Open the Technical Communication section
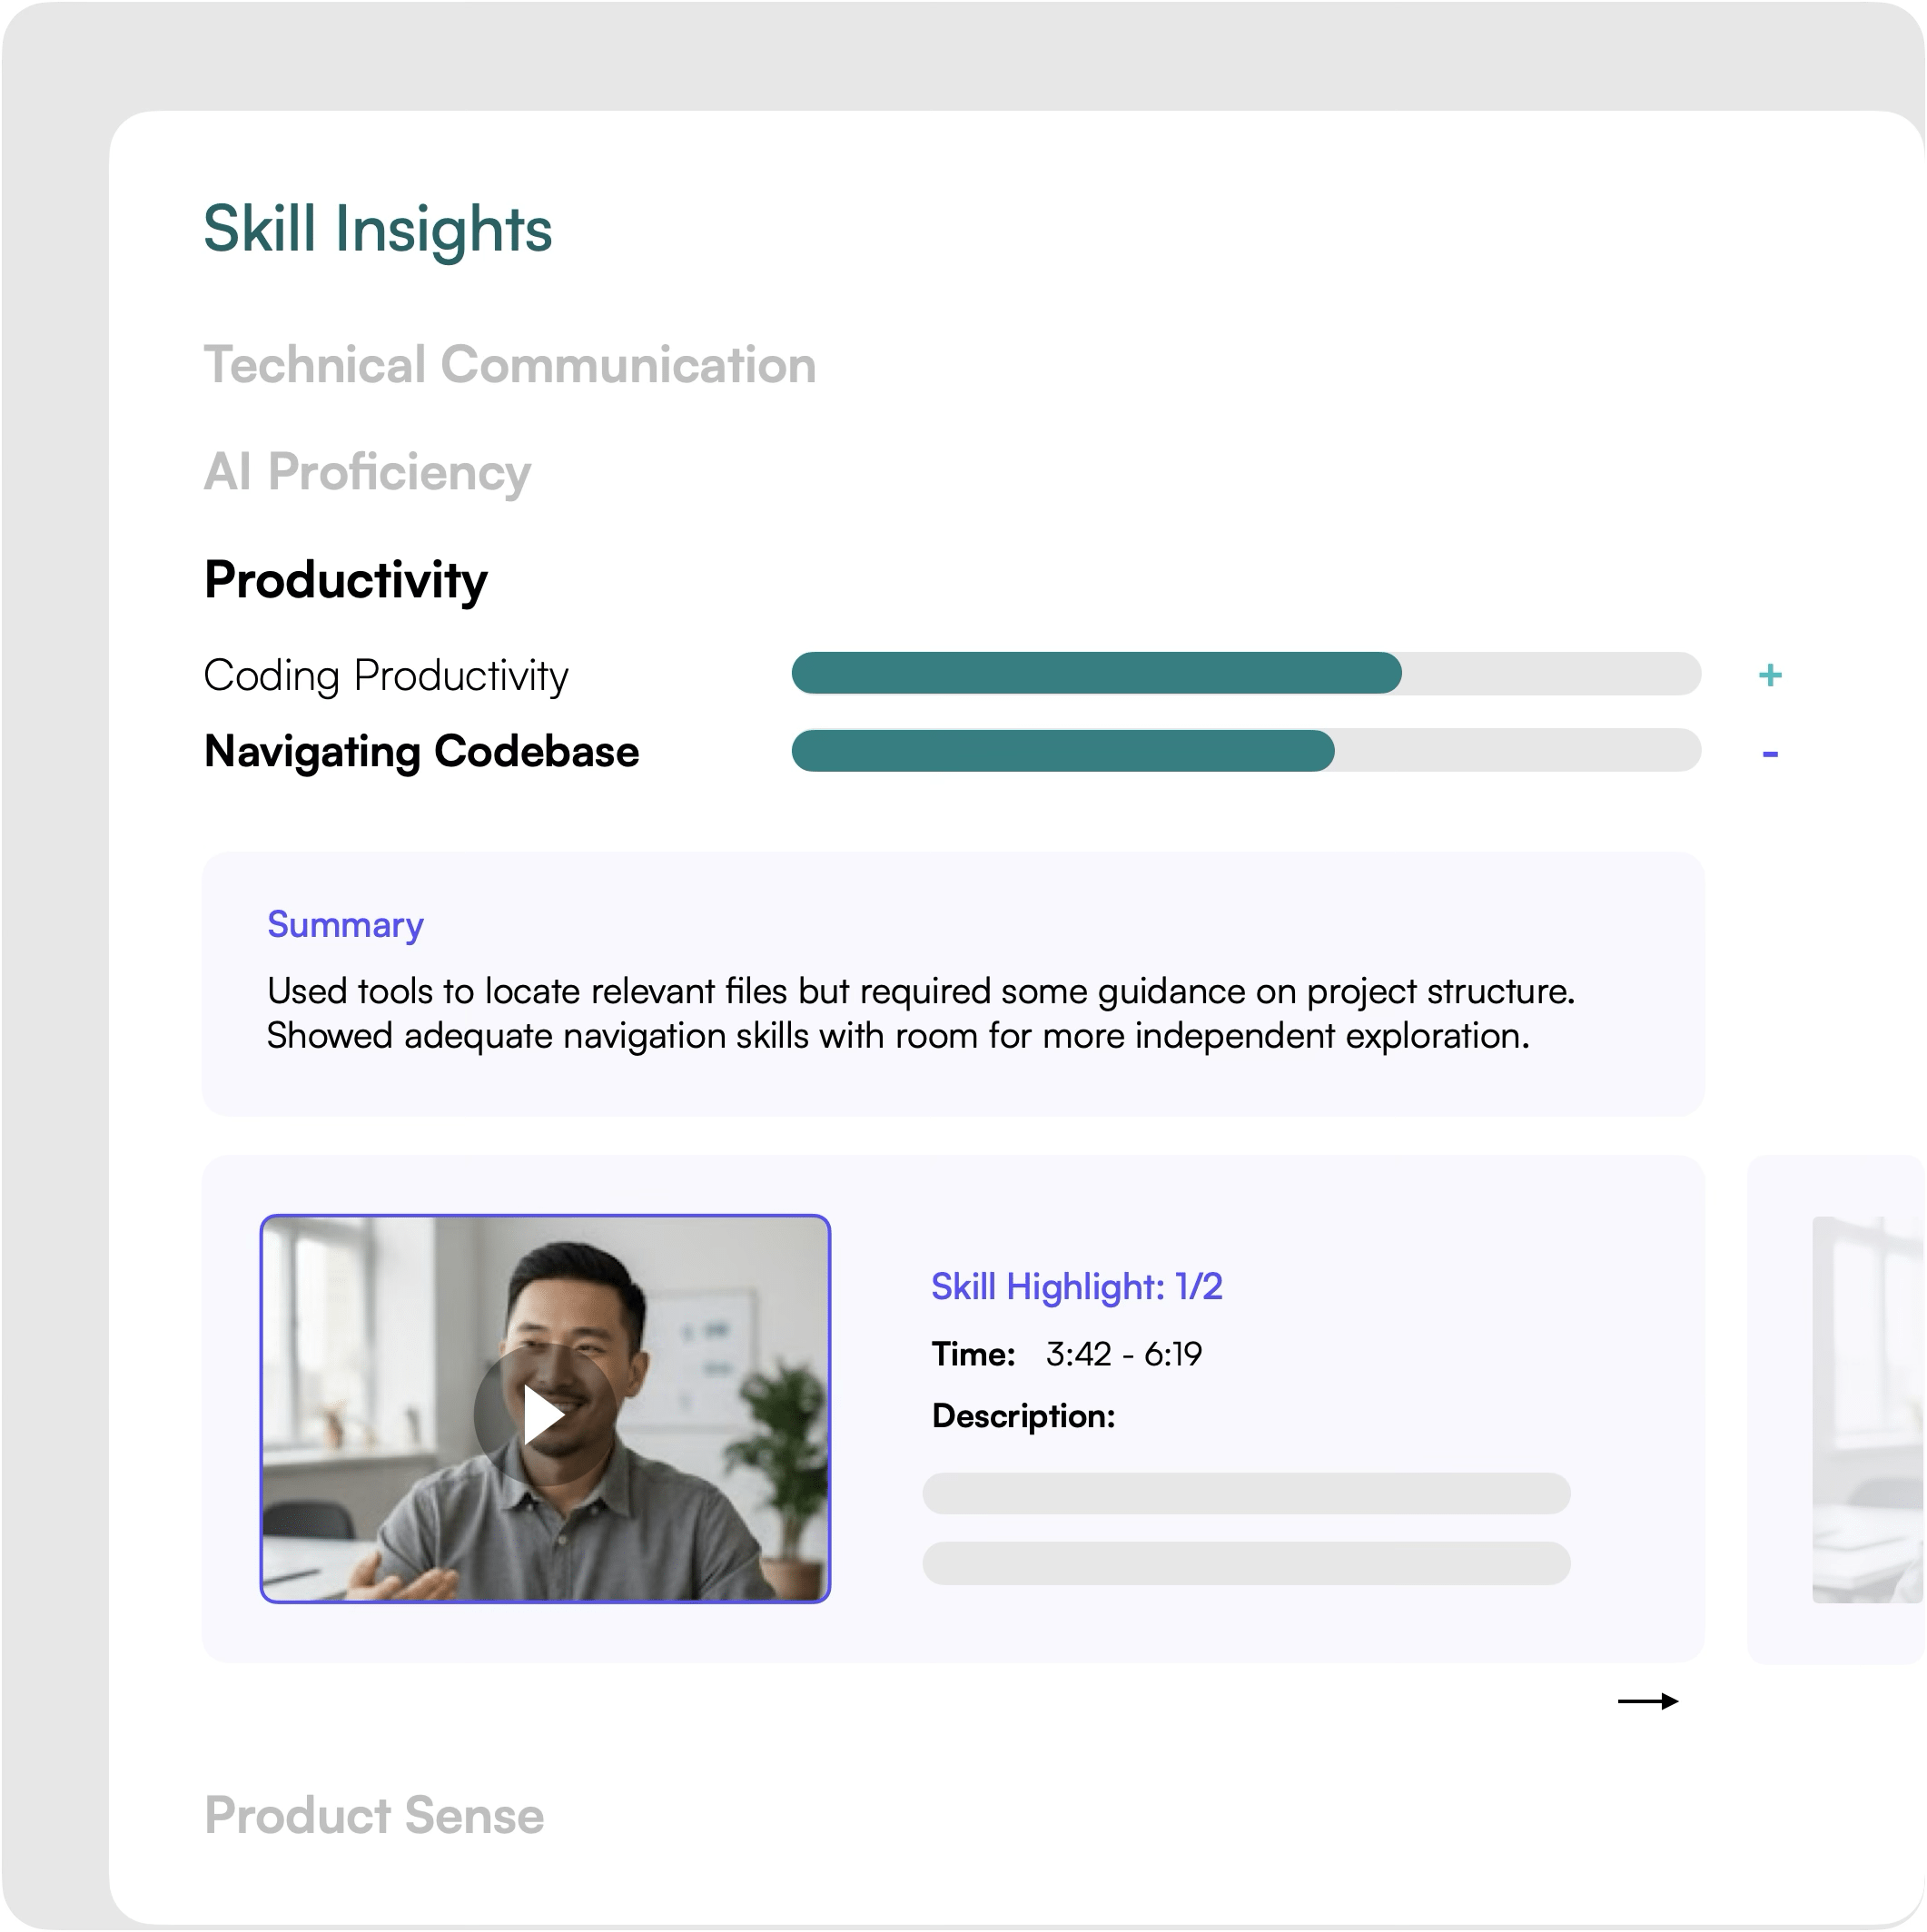The image size is (1927, 1932). [509, 365]
